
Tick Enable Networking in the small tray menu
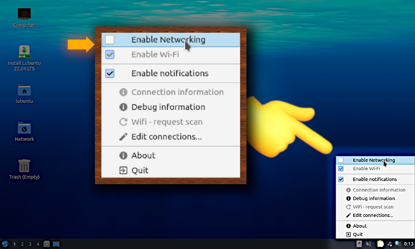[x=375, y=160]
